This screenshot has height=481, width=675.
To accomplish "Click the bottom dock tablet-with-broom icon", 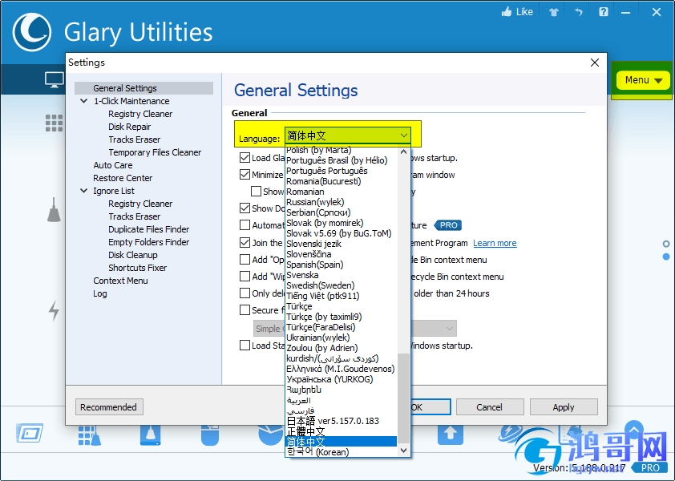I will click(x=150, y=435).
